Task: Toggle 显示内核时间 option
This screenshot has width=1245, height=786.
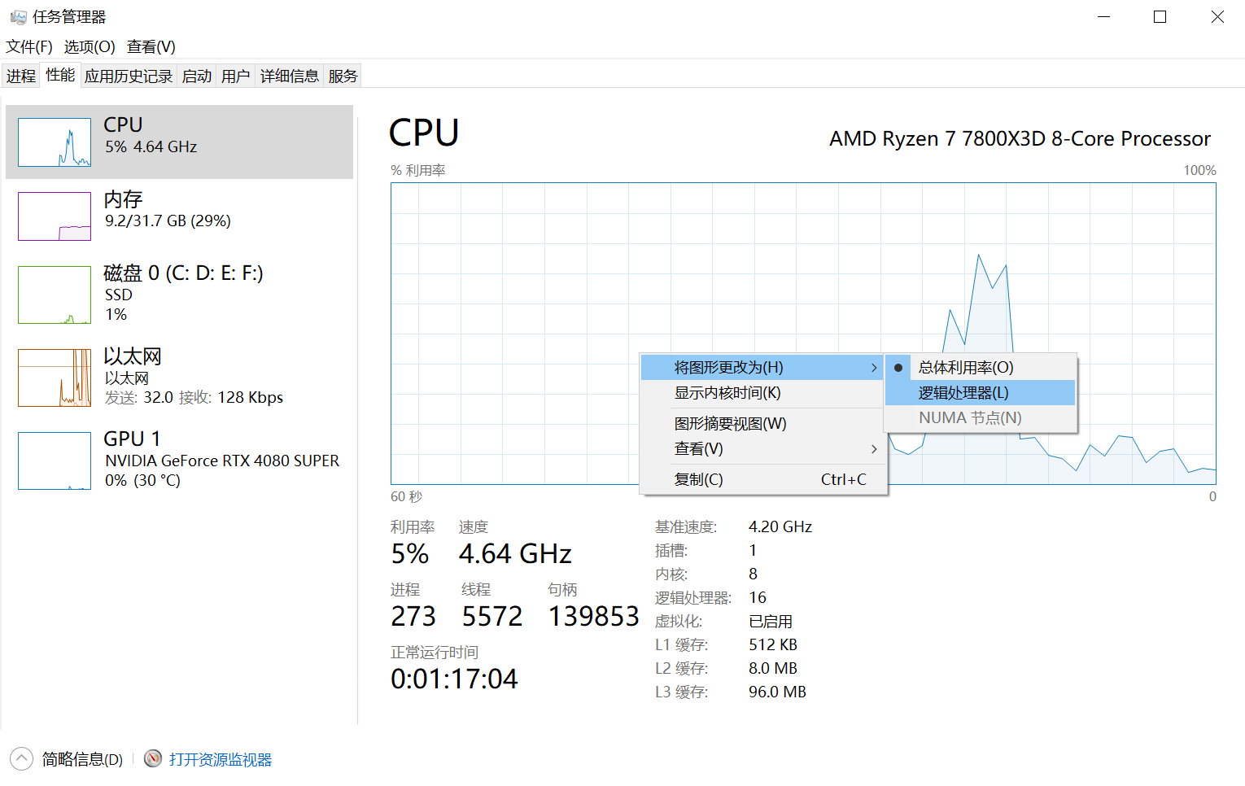Action: (x=727, y=393)
